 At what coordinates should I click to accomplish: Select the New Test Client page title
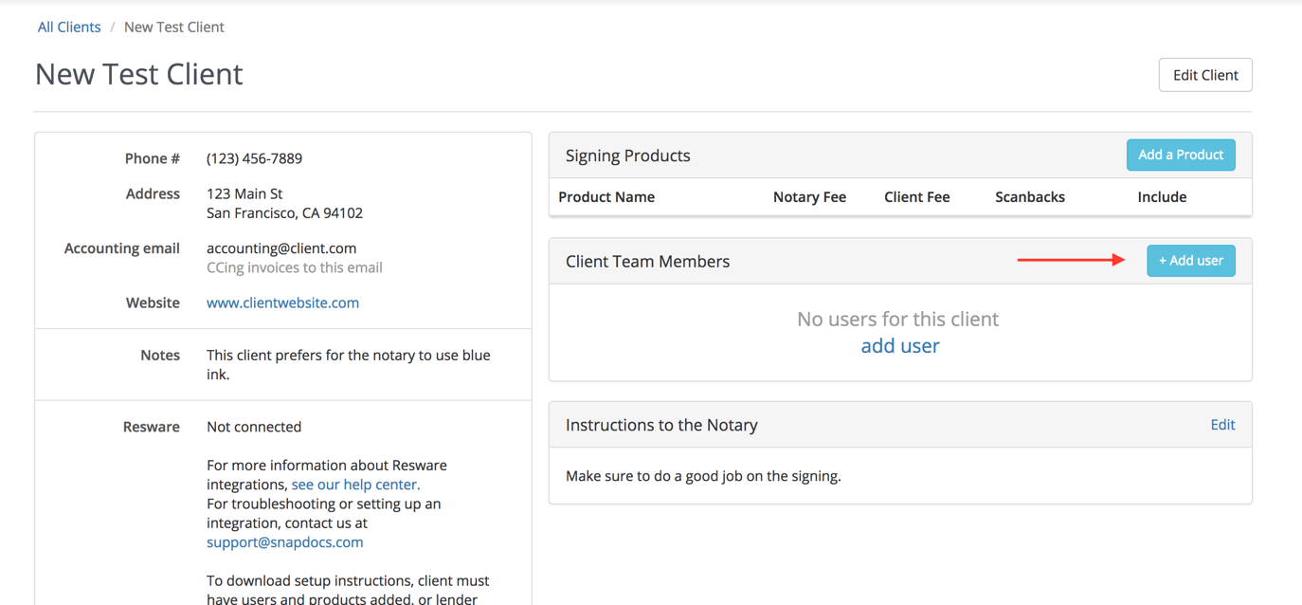[138, 74]
